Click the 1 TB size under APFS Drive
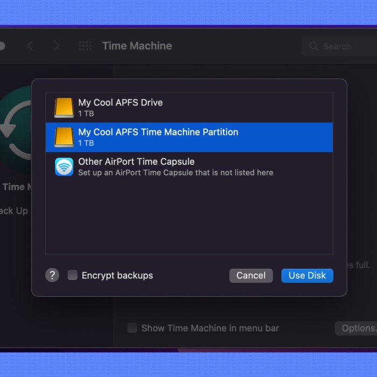 point(86,114)
